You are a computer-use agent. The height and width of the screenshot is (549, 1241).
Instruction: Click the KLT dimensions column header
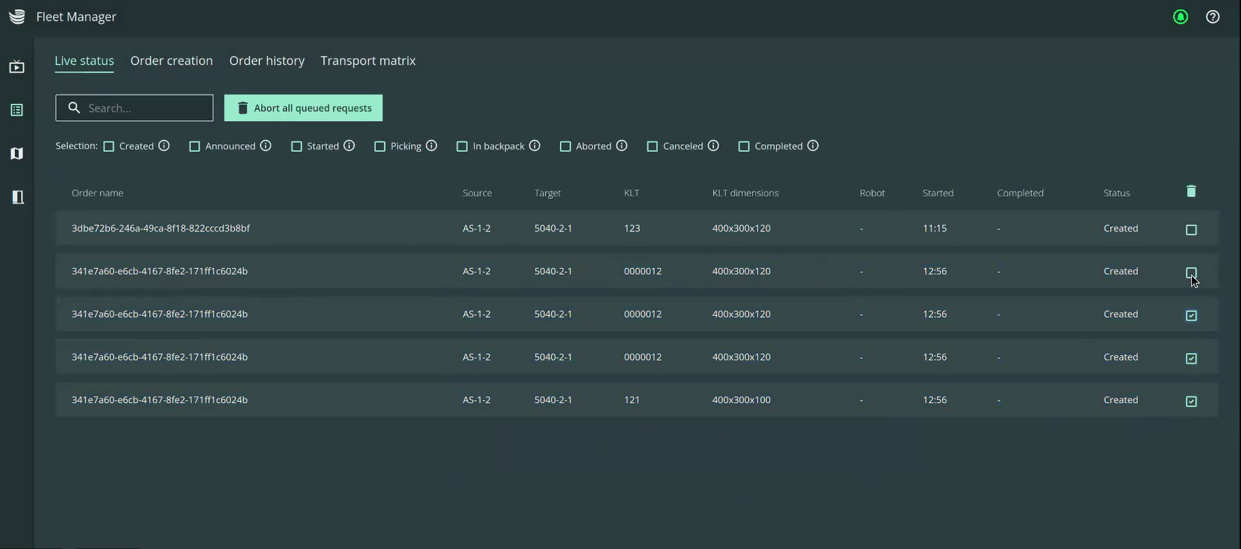[745, 193]
